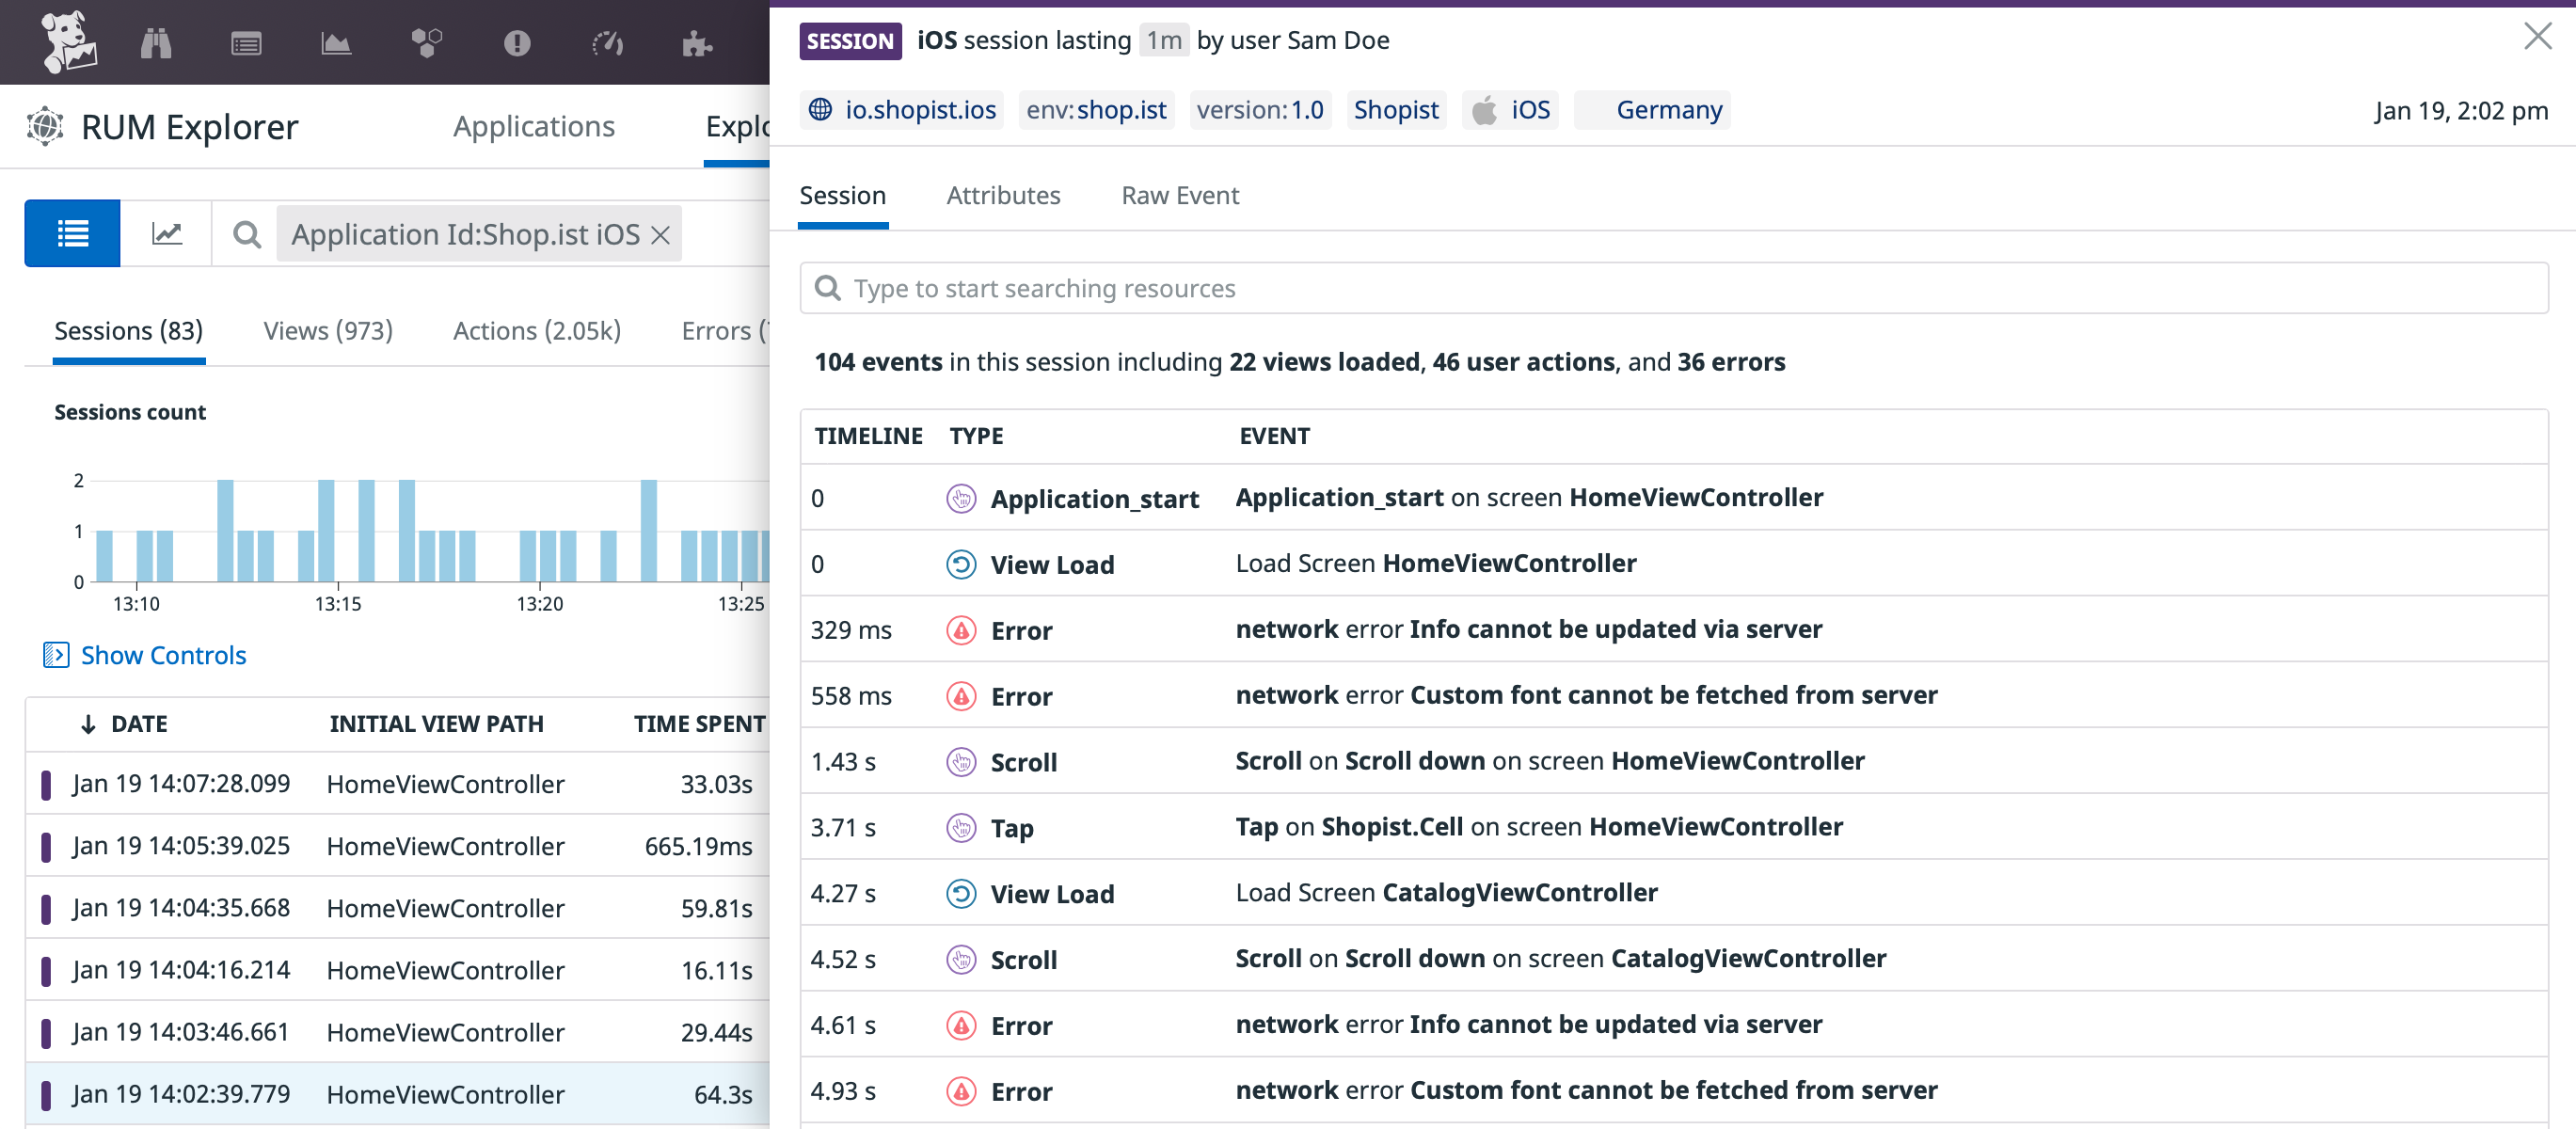The width and height of the screenshot is (2576, 1129).
Task: Click the RUM Explorer binoculars icon
Action: [x=159, y=40]
